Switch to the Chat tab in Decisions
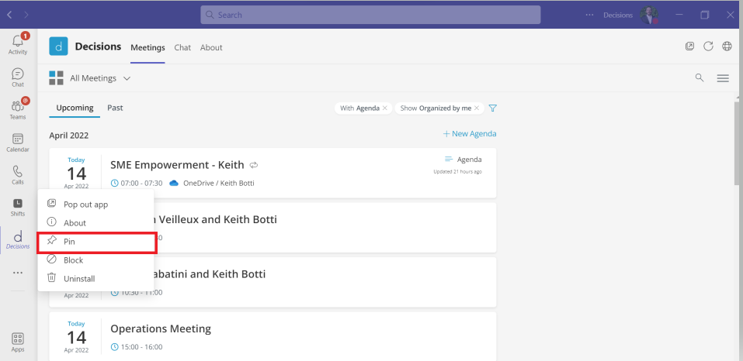 point(182,47)
